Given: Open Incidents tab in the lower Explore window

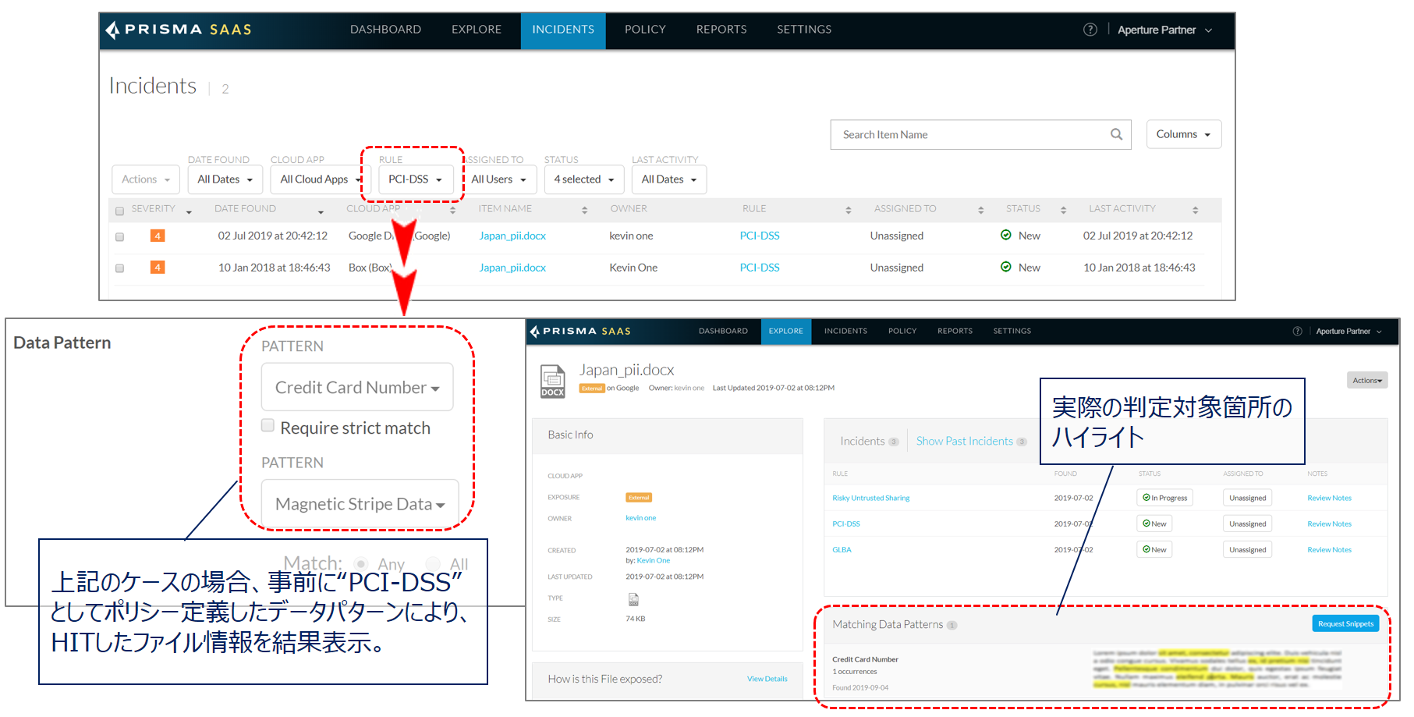Looking at the screenshot, I should (845, 331).
